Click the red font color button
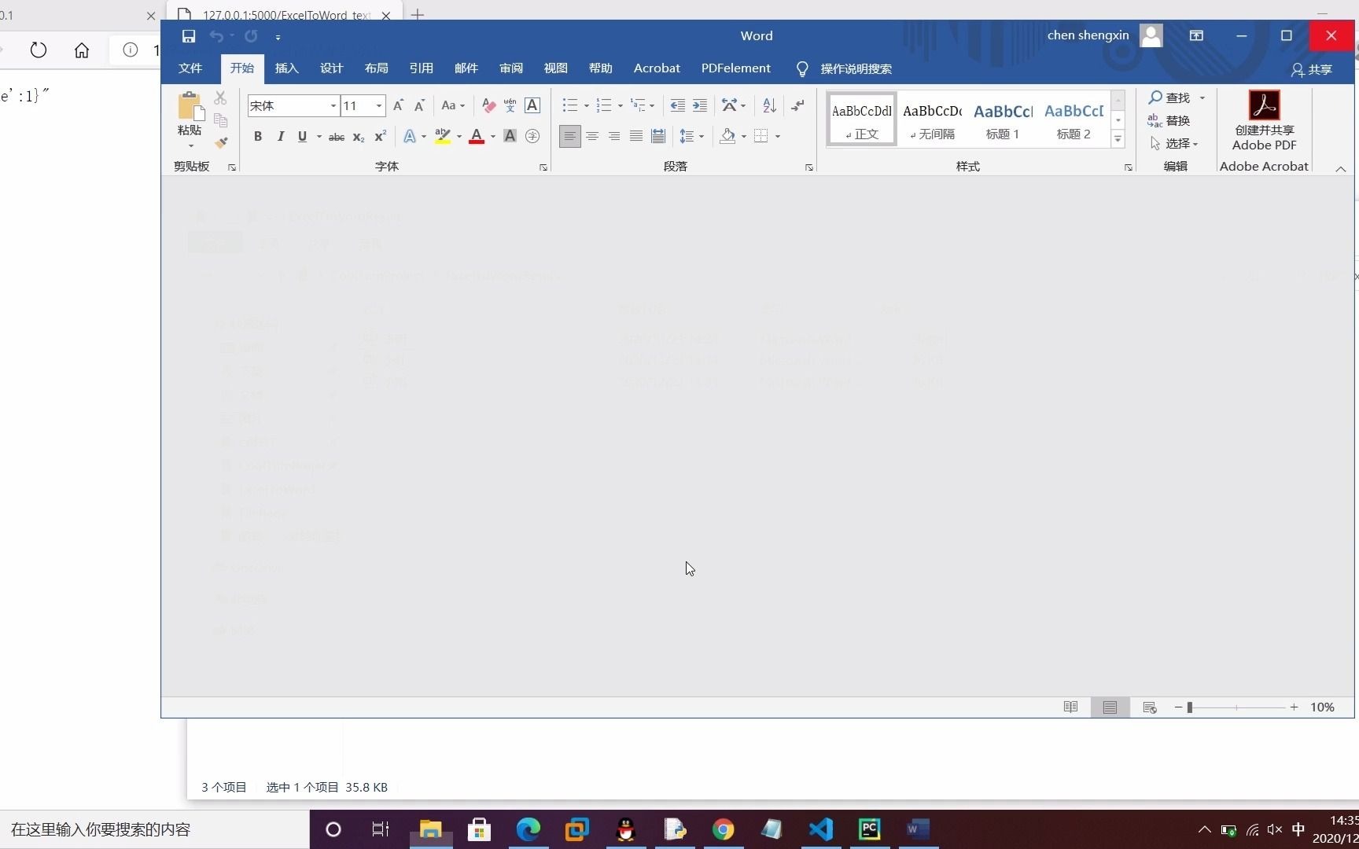 pos(477,137)
